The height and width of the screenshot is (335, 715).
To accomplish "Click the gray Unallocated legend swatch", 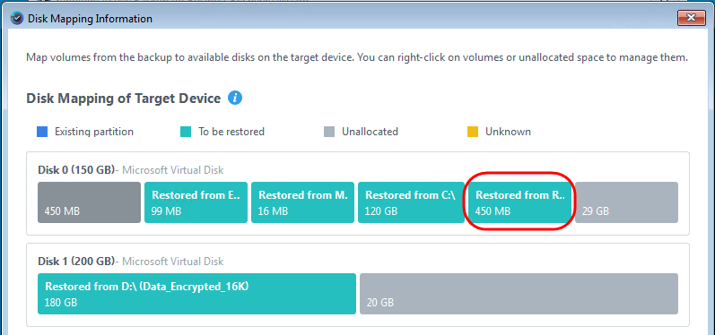I will tap(329, 132).
